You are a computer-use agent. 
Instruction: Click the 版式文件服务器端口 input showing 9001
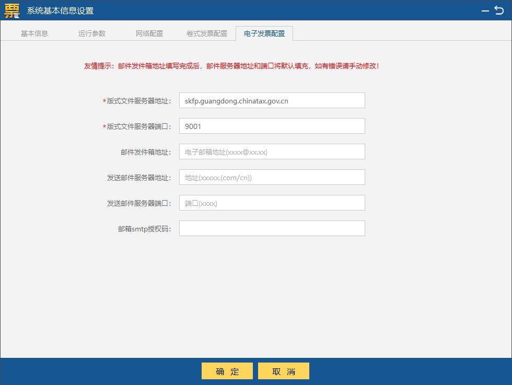[x=272, y=126]
